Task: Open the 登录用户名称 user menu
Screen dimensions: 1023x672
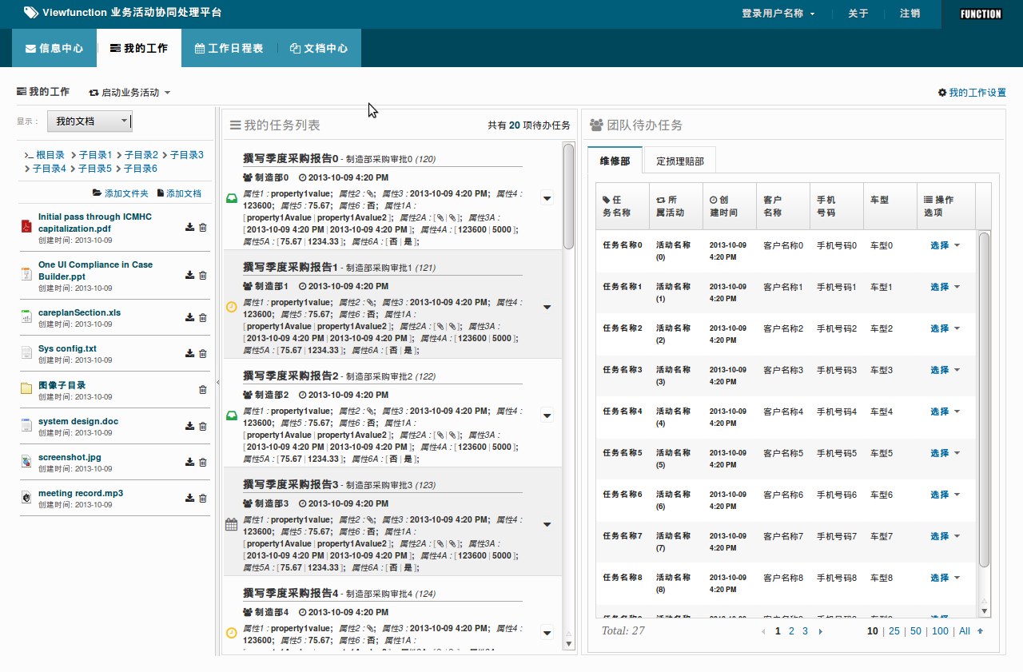Action: (778, 14)
